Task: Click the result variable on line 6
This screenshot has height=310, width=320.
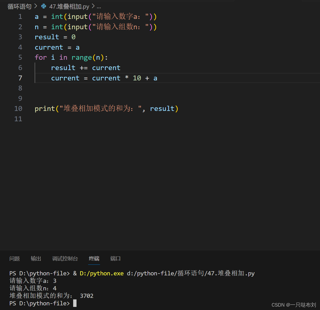Action: pyautogui.click(x=63, y=67)
